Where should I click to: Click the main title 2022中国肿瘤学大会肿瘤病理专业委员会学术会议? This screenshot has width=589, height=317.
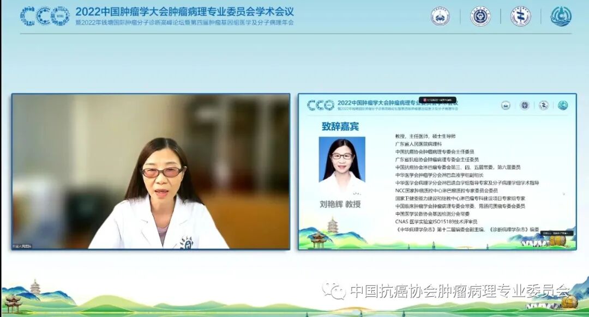click(x=184, y=11)
